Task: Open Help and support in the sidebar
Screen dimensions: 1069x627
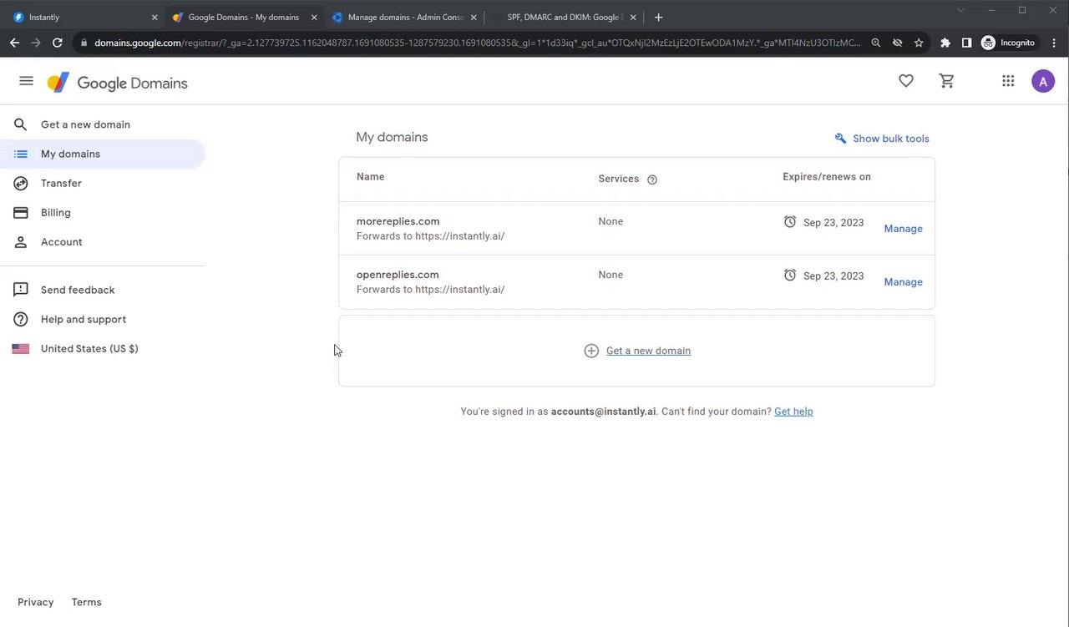Action: [102, 319]
